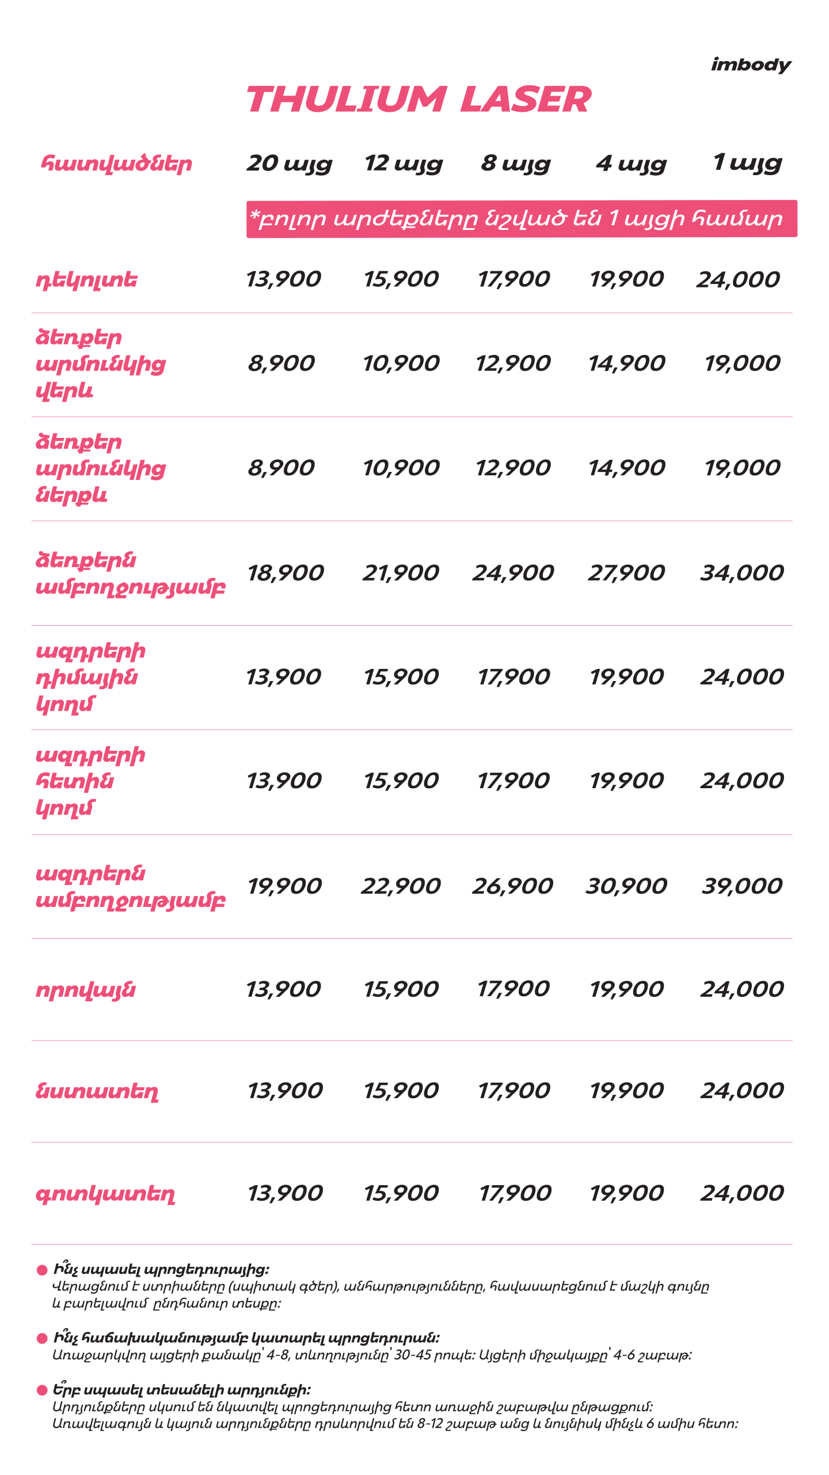
Task: Select the 39,000 price
Action: (x=741, y=886)
